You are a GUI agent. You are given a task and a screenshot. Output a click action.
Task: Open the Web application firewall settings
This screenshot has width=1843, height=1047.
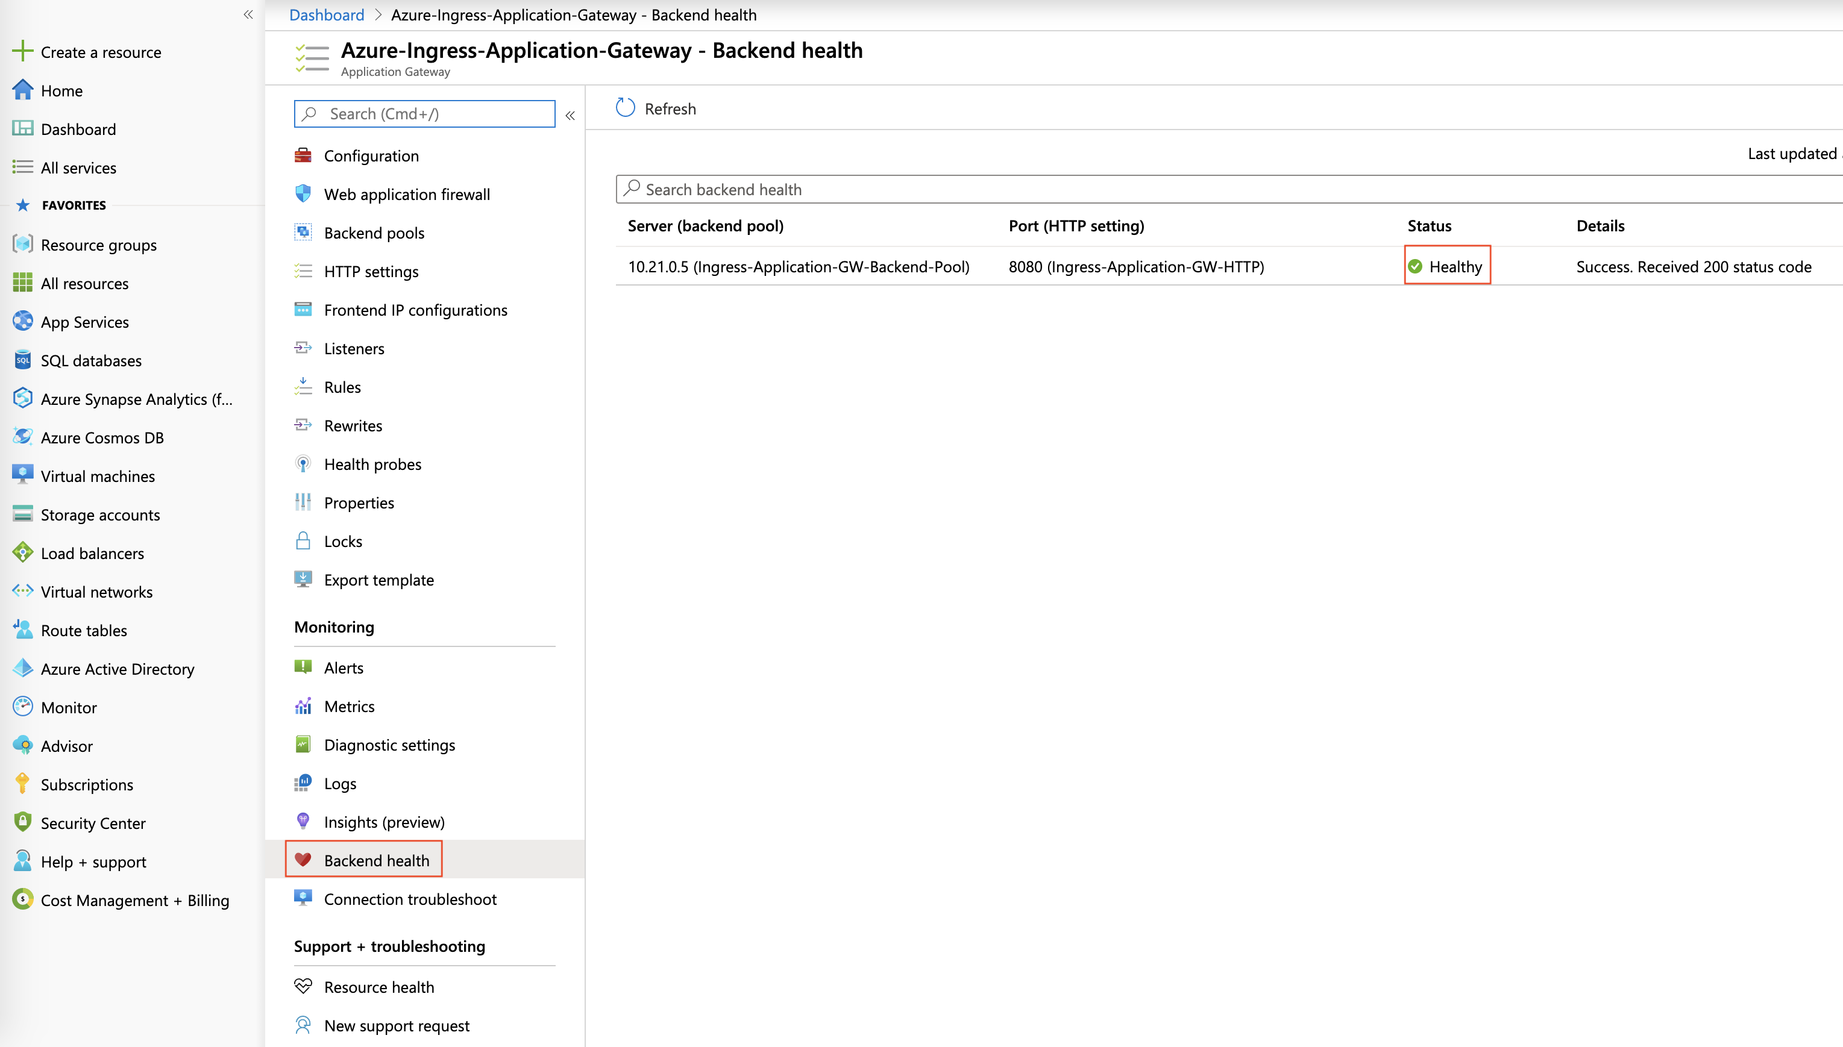tap(406, 194)
